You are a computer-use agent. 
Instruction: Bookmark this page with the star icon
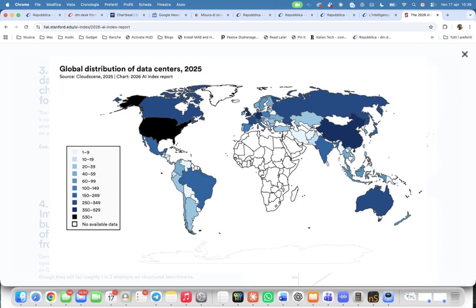pos(430,27)
